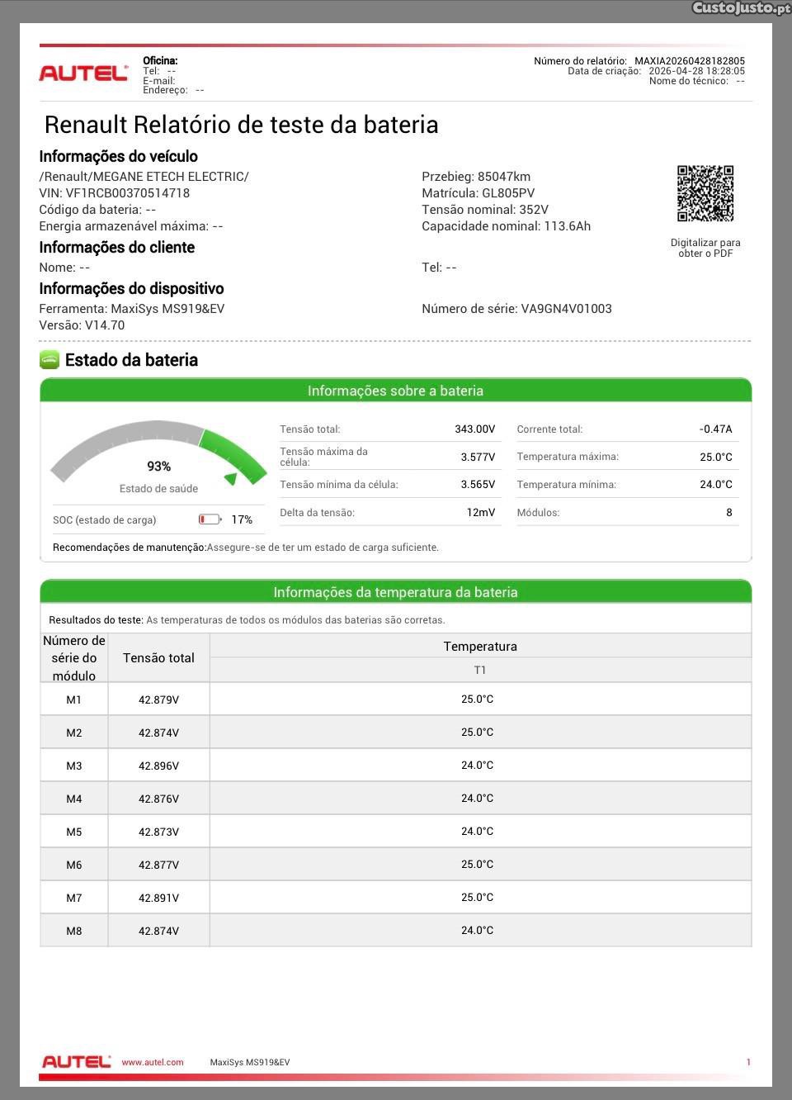Click the green car battery status icon
The height and width of the screenshot is (1100, 792).
[49, 360]
